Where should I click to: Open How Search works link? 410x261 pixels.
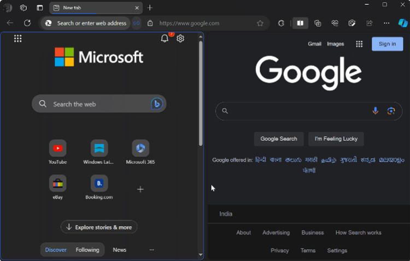358,233
